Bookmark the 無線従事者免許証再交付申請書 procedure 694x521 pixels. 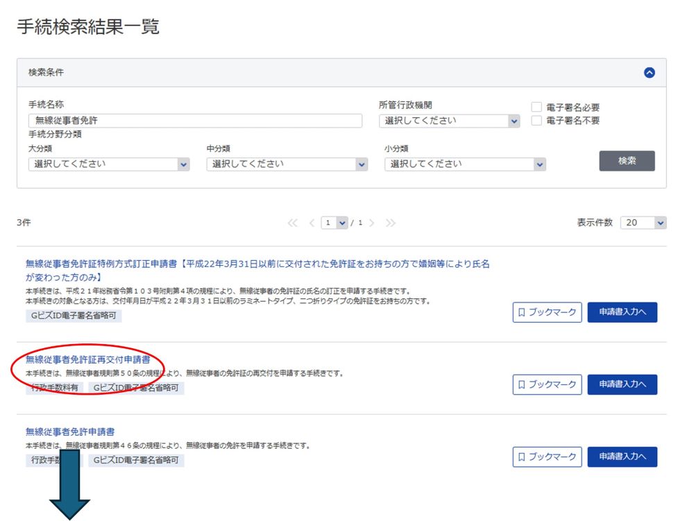[547, 384]
